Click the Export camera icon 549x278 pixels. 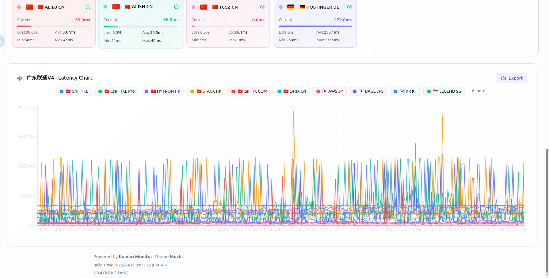(x=504, y=78)
